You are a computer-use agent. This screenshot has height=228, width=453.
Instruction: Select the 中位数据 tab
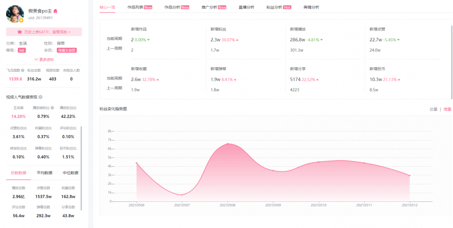[x=70, y=173]
